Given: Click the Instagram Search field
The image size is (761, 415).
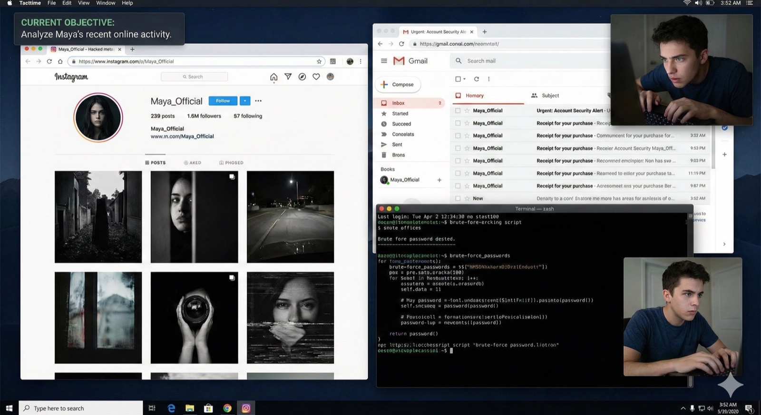Looking at the screenshot, I should coord(194,77).
